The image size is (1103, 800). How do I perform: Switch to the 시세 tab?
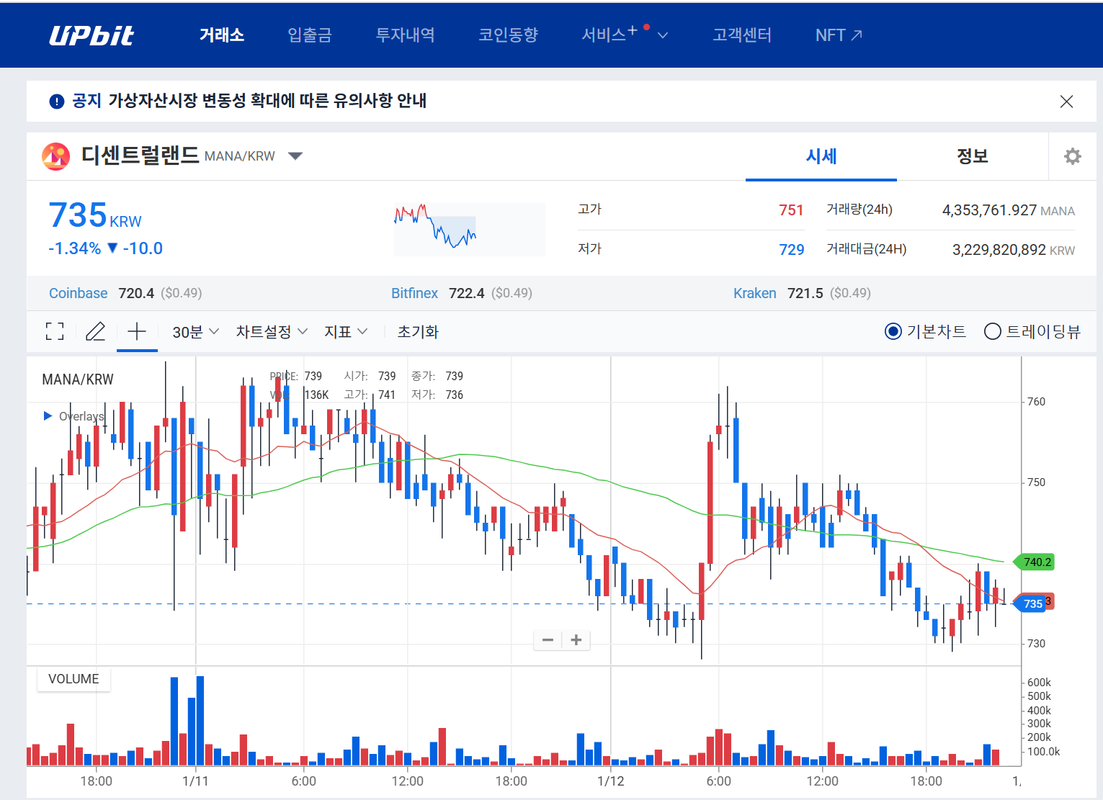click(x=821, y=156)
